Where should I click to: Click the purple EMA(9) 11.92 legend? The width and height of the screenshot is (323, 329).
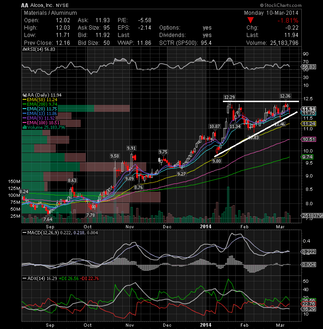[x=39, y=118]
